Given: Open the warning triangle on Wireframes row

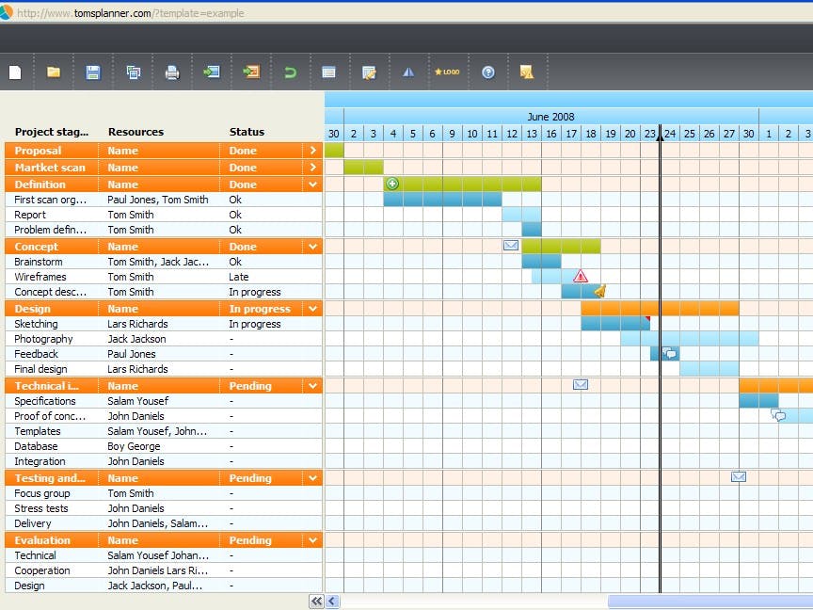Looking at the screenshot, I should coord(581,276).
